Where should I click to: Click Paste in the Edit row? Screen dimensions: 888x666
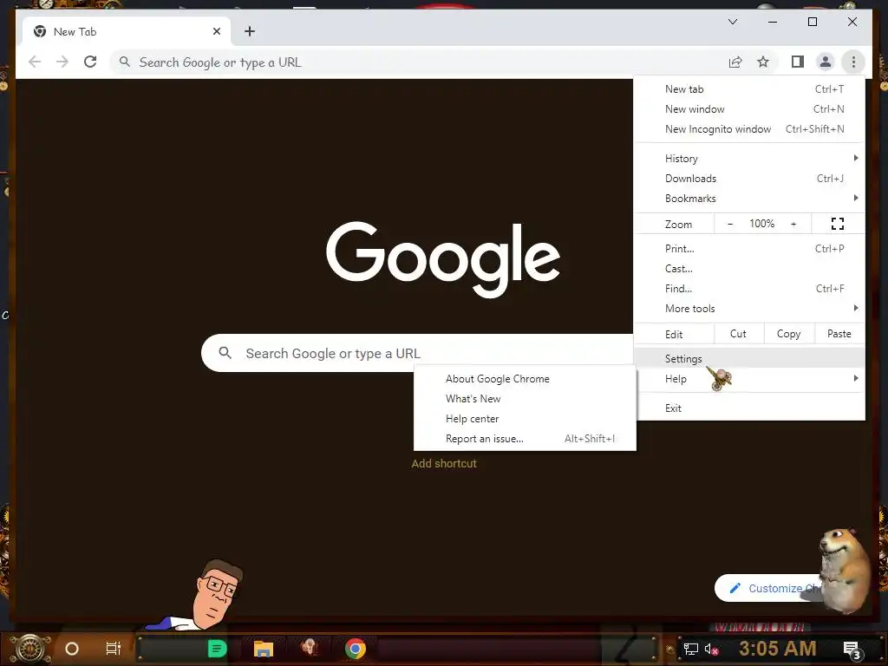pyautogui.click(x=839, y=334)
